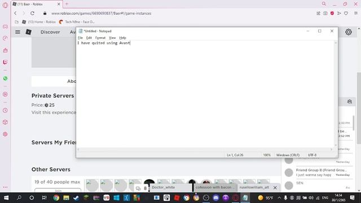Click inside the Notepad text area
Screen dimensions: 361x203
coord(205,94)
